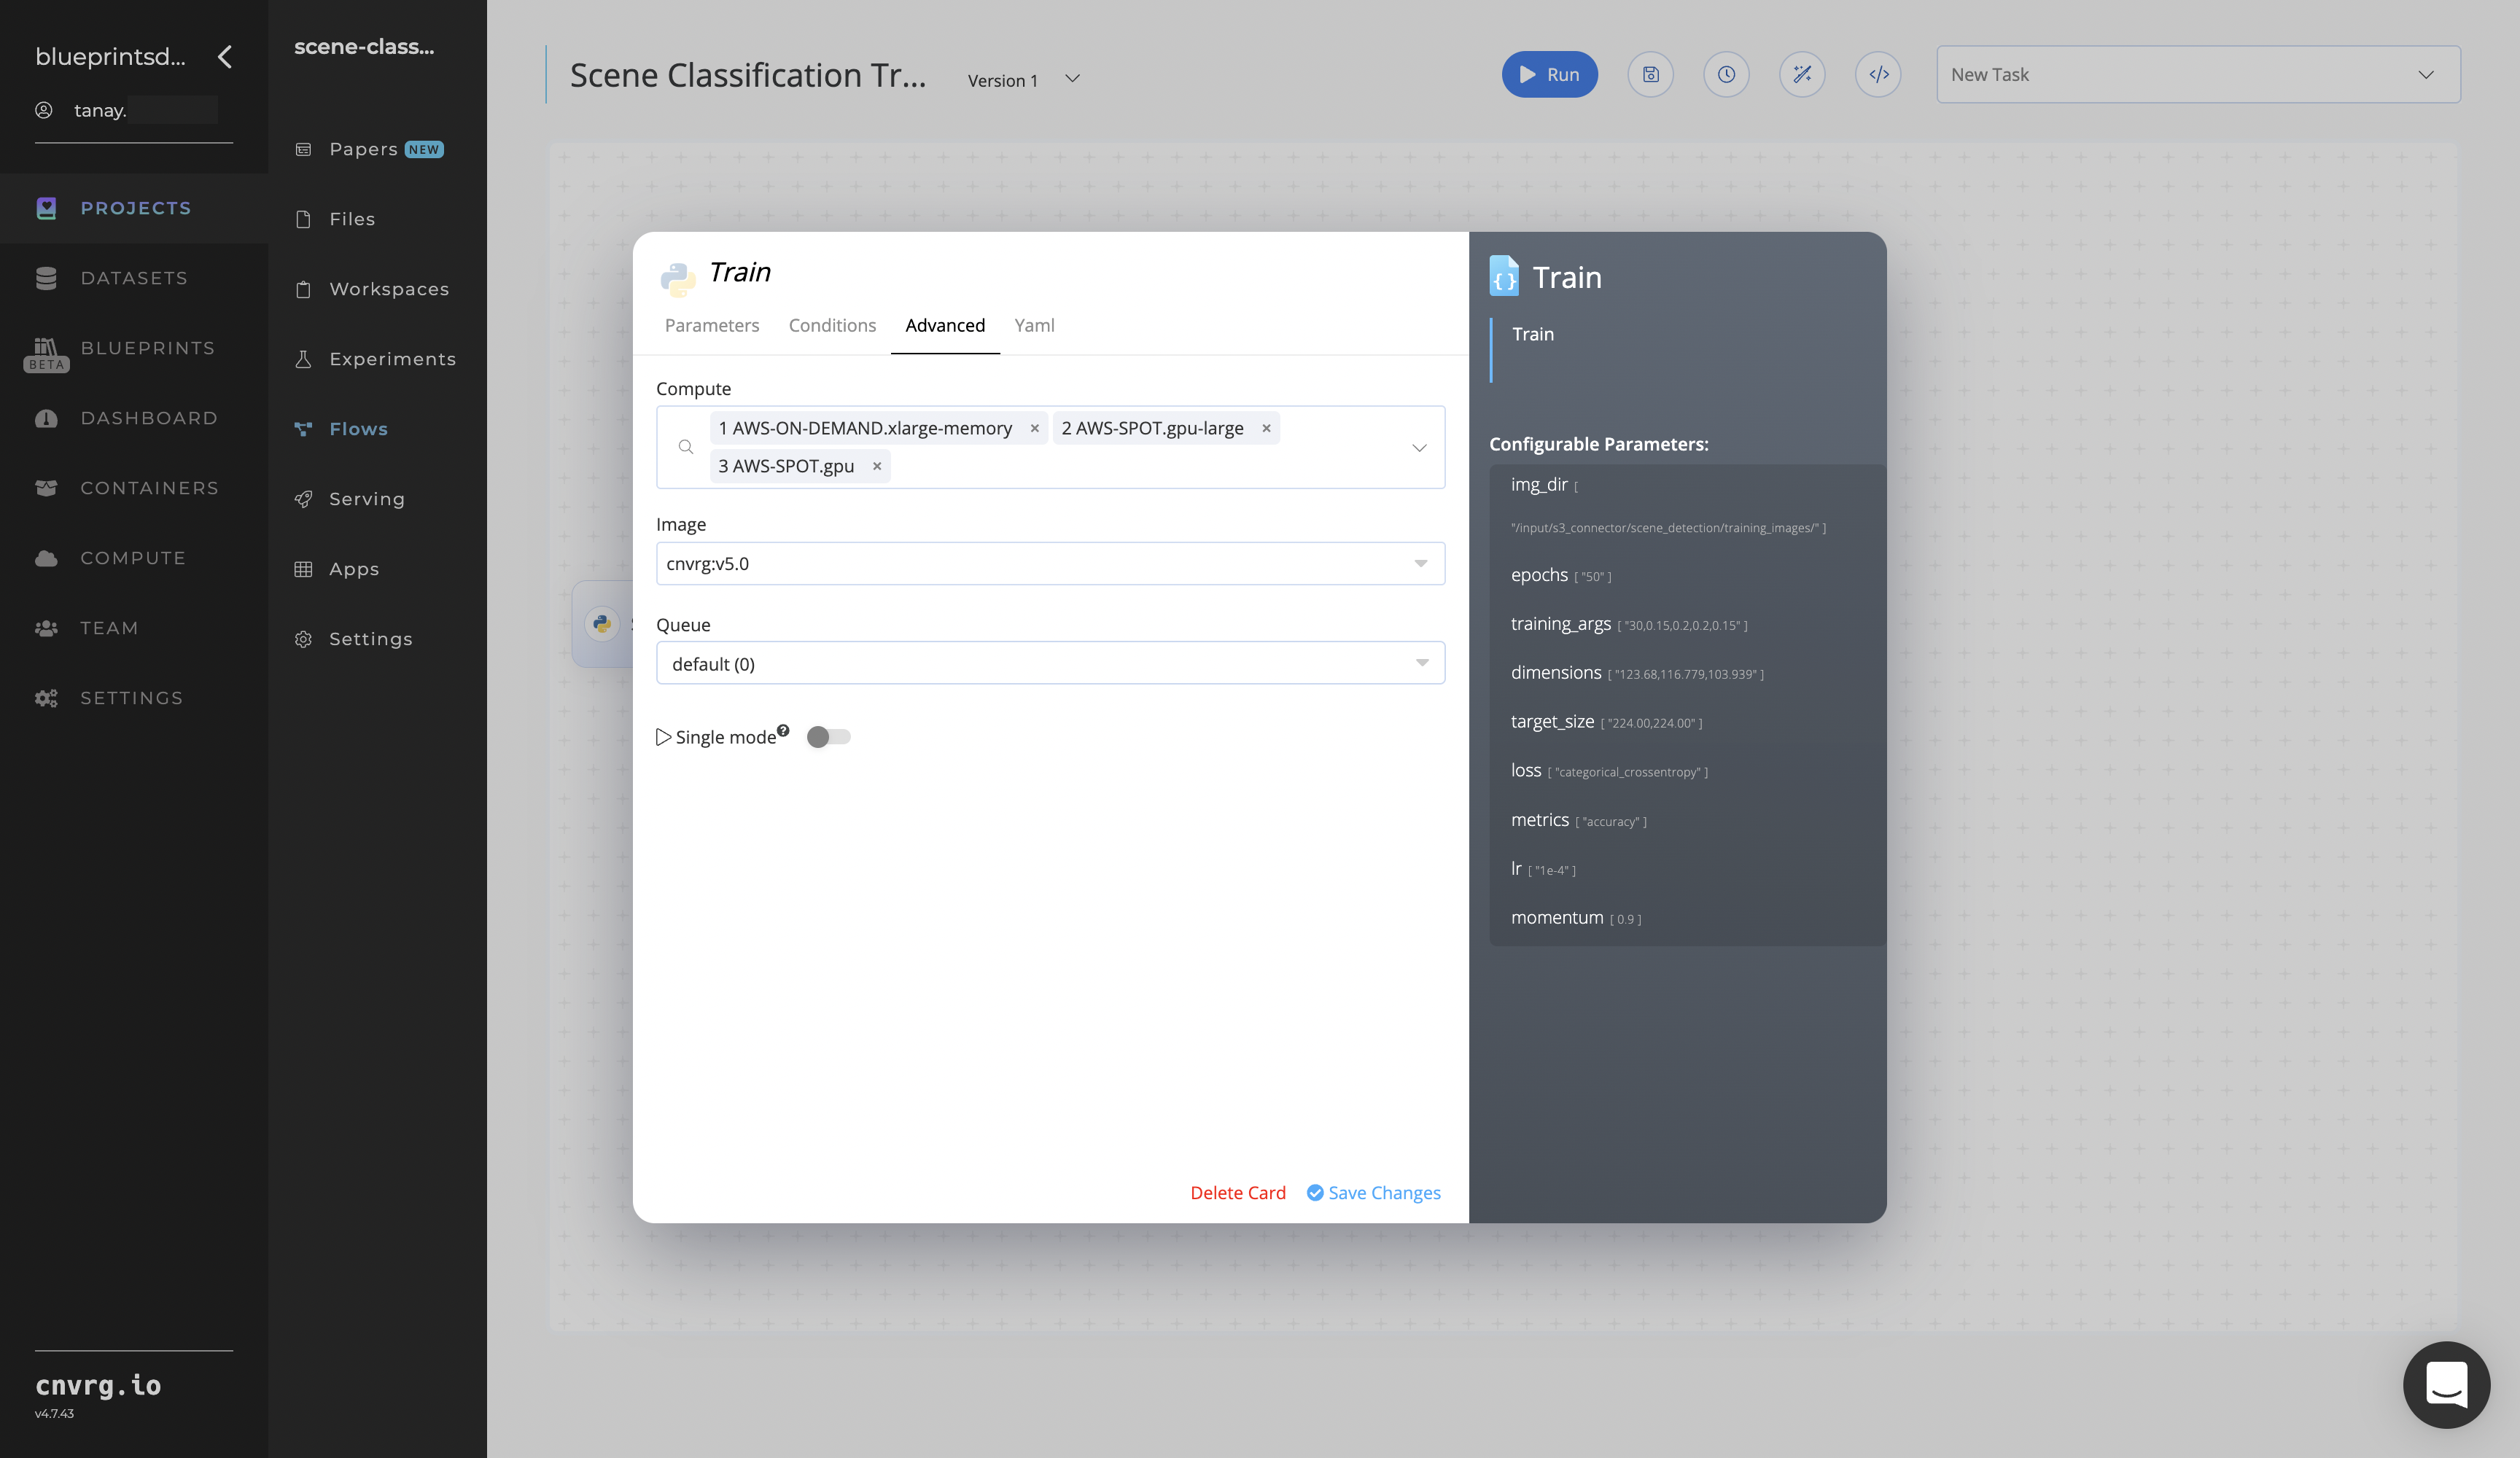Image resolution: width=2520 pixels, height=1458 pixels.
Task: Click the Advanced tab in Train card
Action: click(944, 324)
